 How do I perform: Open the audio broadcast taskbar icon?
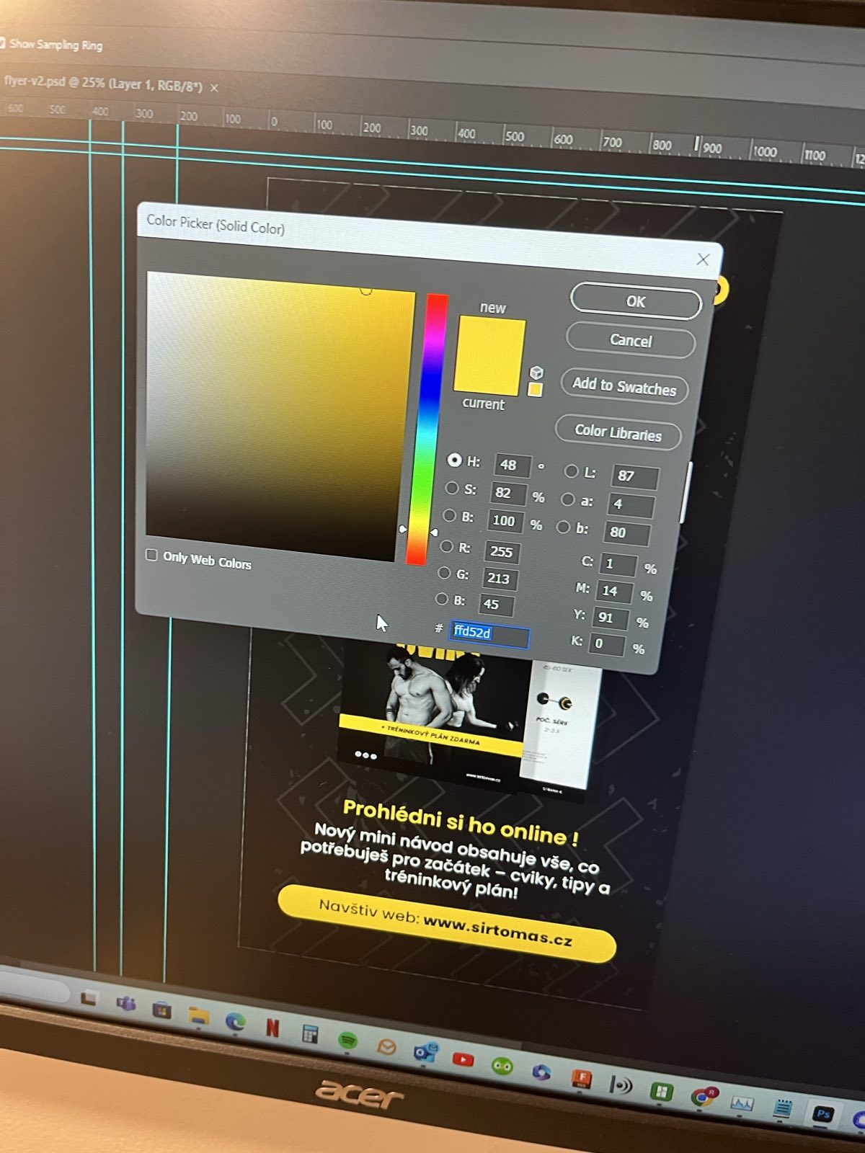(x=621, y=1085)
